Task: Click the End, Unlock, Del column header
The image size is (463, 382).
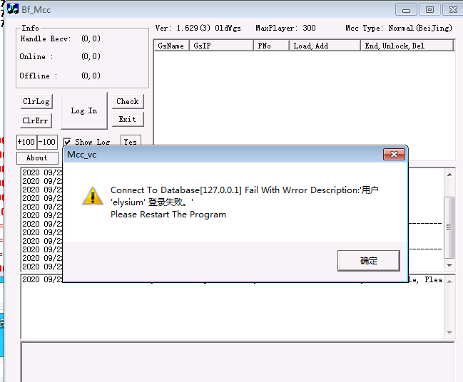Action: coord(407,46)
